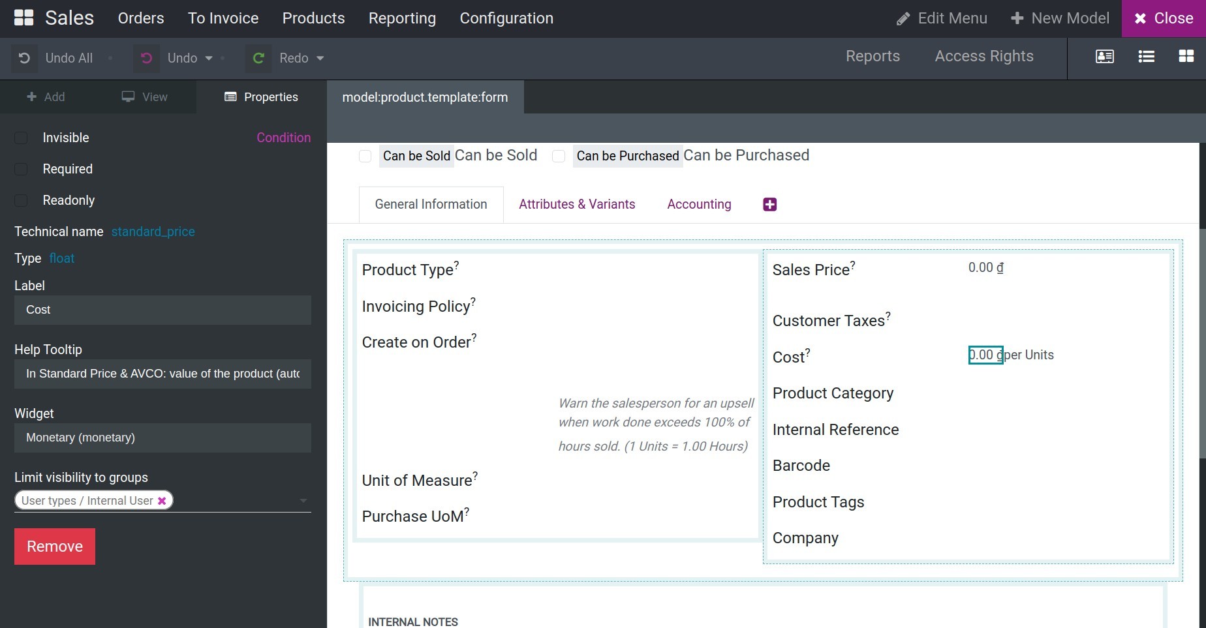Open the groups visibility dropdown arrow
The image size is (1206, 628).
point(303,500)
